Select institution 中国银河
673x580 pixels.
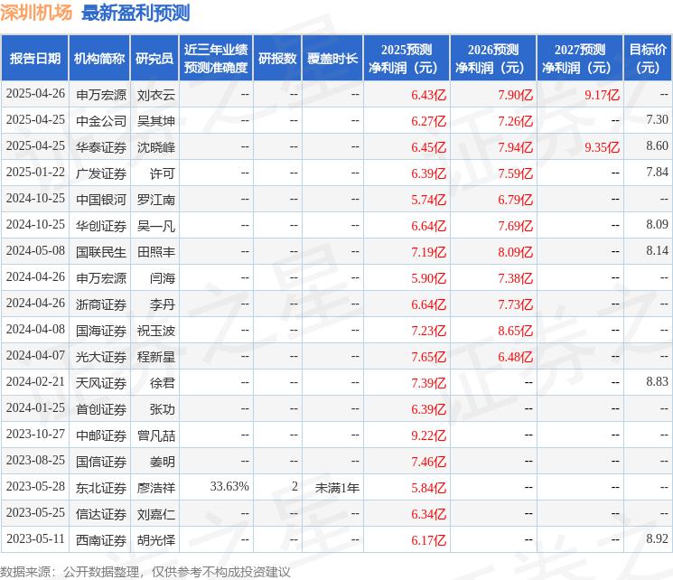[x=101, y=200]
